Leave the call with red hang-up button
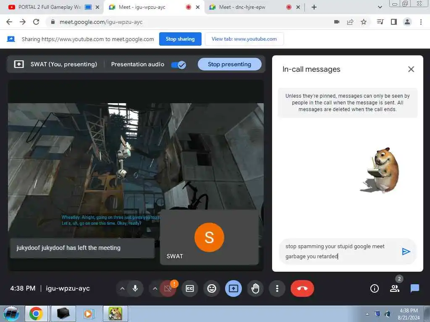The image size is (430, 322). (302, 288)
